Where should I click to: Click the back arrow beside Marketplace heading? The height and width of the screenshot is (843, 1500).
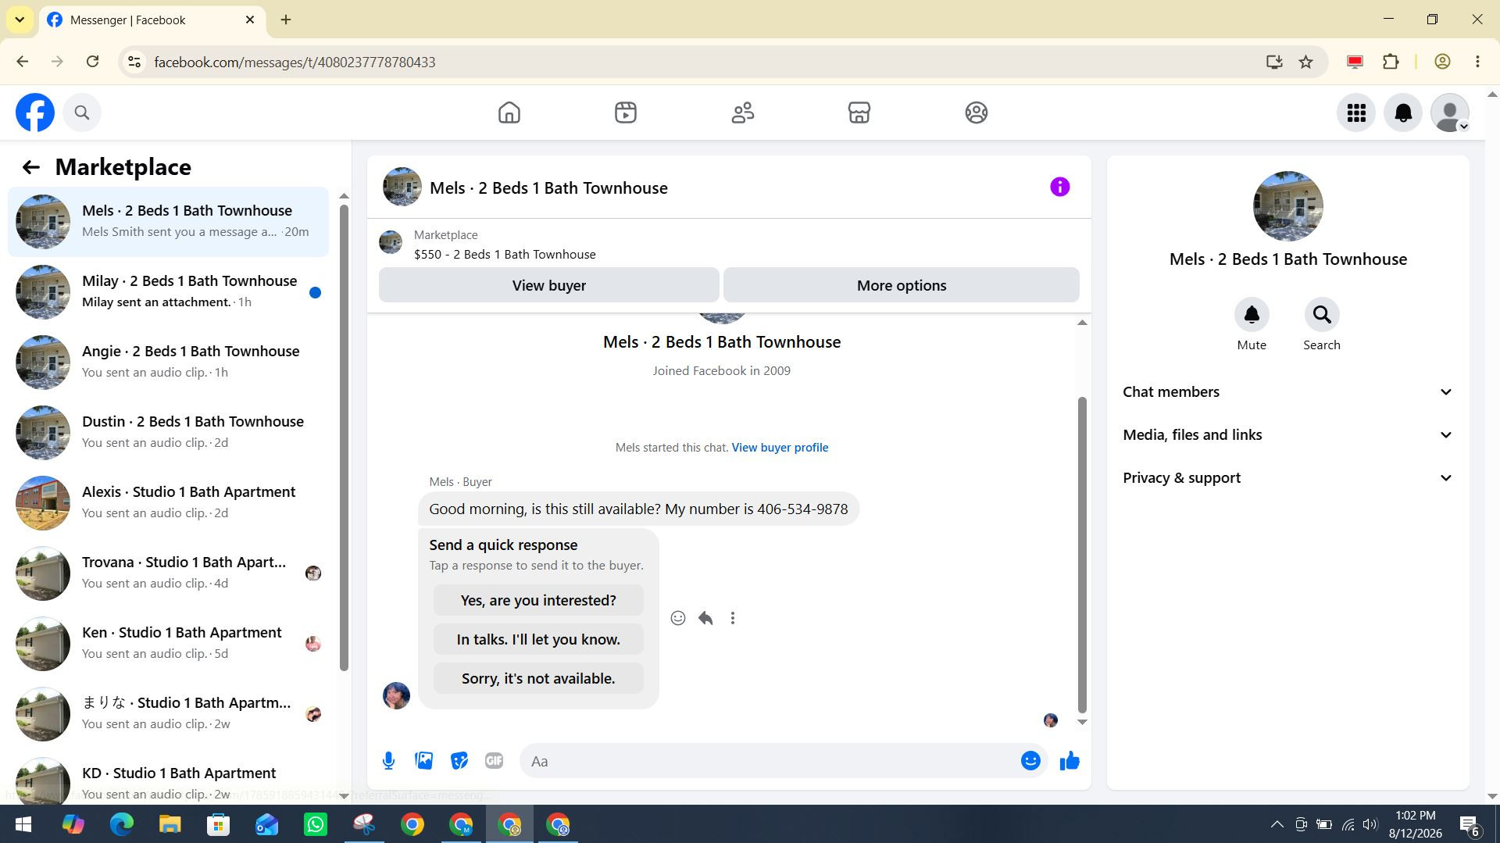click(x=30, y=167)
